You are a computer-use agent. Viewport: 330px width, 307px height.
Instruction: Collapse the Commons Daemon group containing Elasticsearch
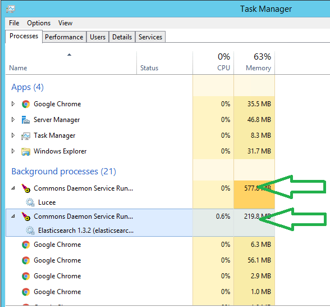pyautogui.click(x=13, y=216)
